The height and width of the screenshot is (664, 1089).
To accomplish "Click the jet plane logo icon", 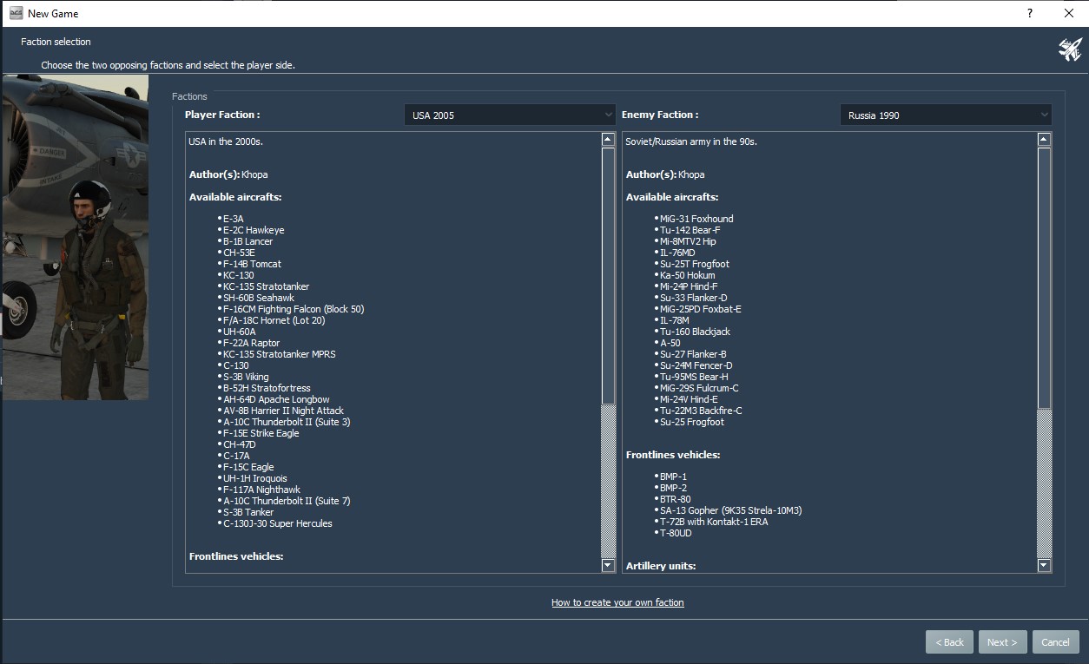I will point(1070,49).
